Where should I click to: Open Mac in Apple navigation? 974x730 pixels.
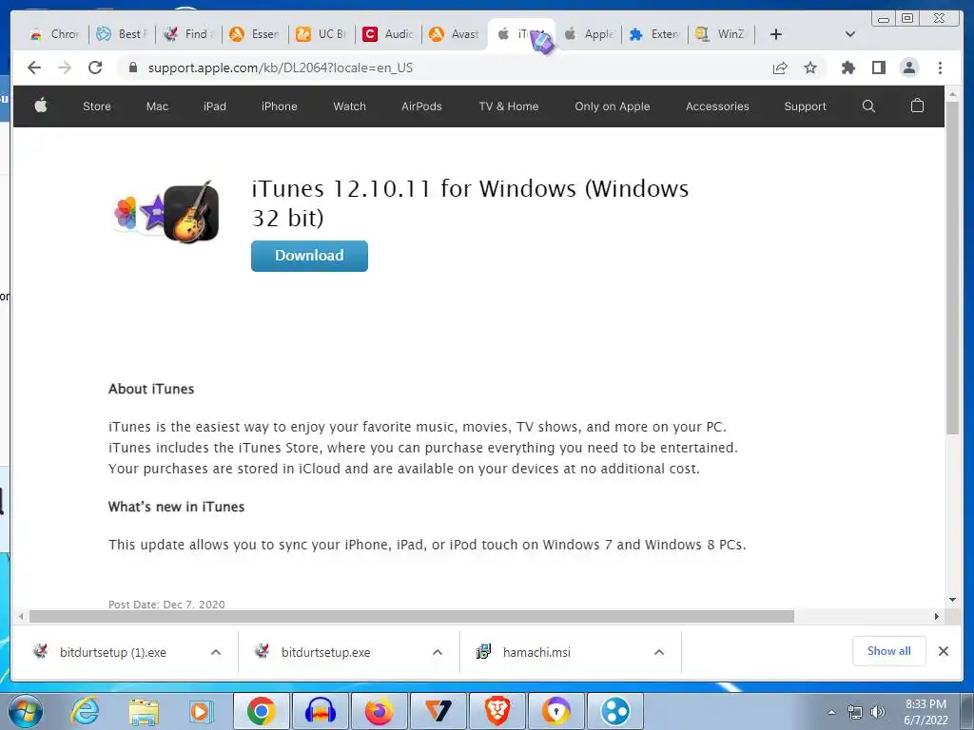tap(157, 106)
